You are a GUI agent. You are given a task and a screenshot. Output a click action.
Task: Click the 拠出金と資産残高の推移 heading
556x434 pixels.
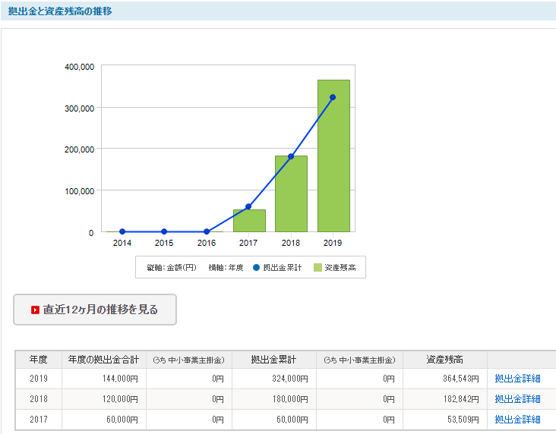pos(60,11)
